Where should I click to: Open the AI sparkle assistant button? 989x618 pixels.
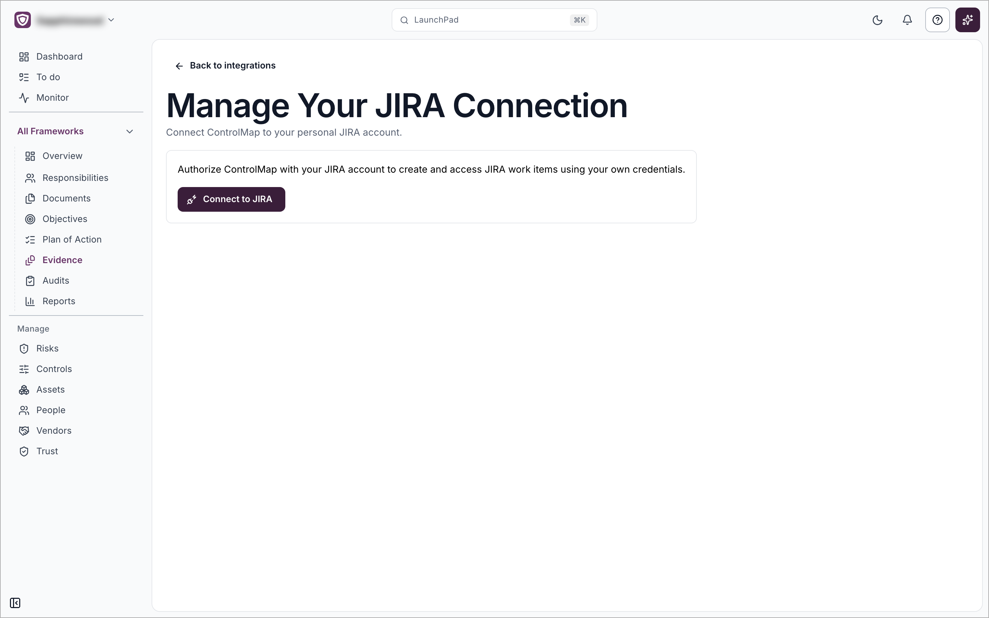(x=967, y=20)
